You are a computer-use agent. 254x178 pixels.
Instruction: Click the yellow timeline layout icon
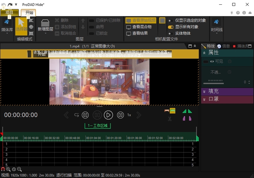[x=172, y=111]
